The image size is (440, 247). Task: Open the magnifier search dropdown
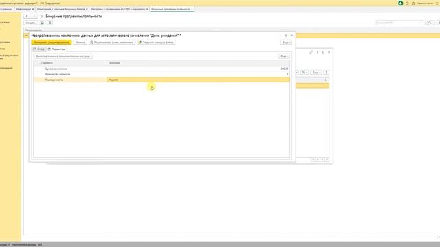click(431, 23)
